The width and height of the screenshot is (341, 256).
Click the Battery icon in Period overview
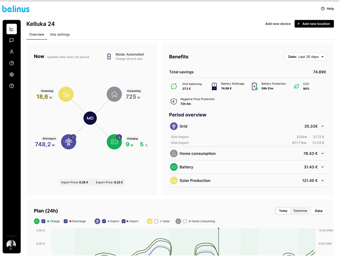tap(174, 167)
